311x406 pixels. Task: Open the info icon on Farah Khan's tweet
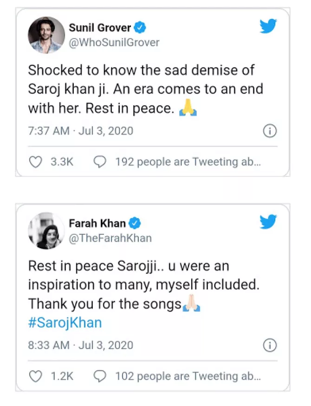(x=270, y=345)
